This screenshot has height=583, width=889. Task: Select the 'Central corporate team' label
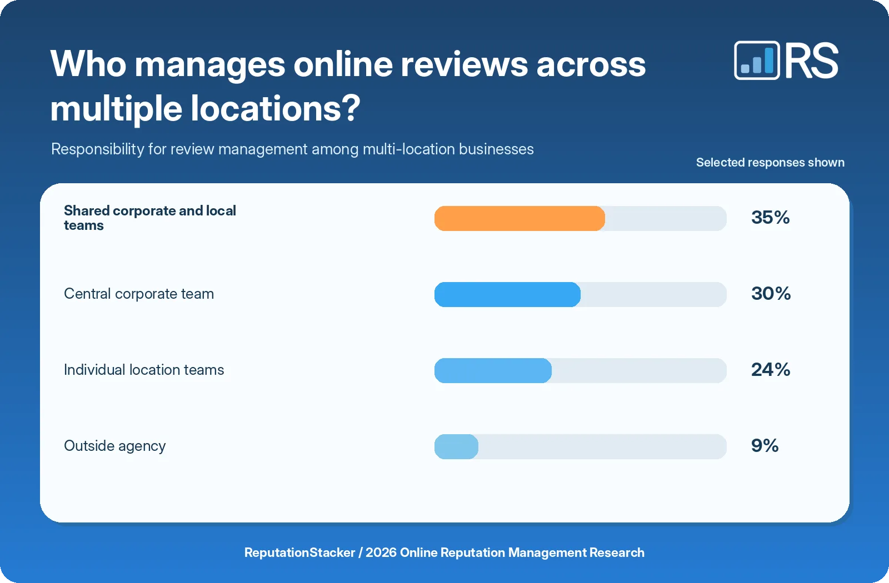[x=139, y=294]
